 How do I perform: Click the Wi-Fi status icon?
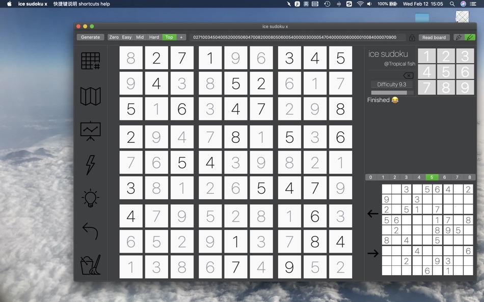(360, 4)
